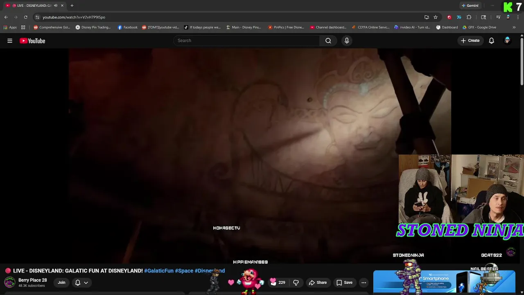The height and width of the screenshot is (295, 524).
Task: Open Gemini button in tab strip
Action: point(470,5)
